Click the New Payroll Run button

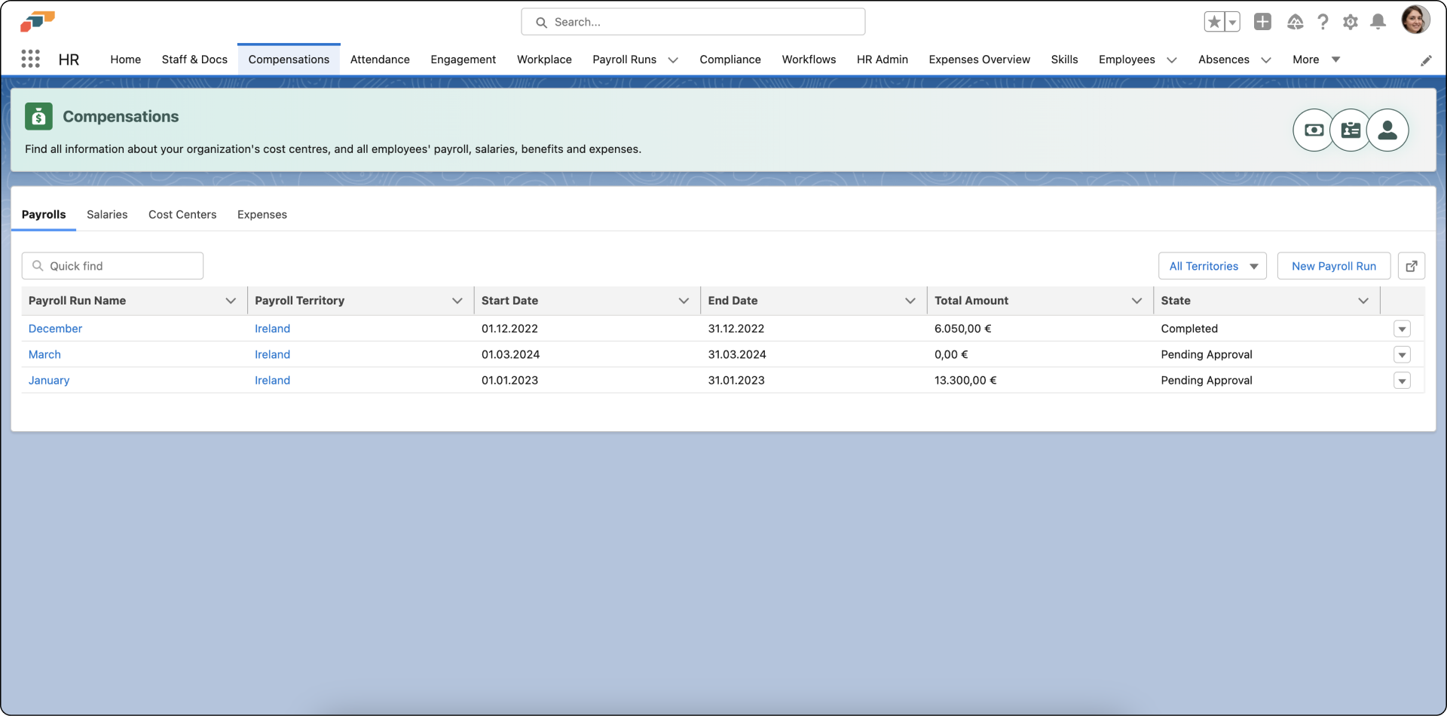1333,266
